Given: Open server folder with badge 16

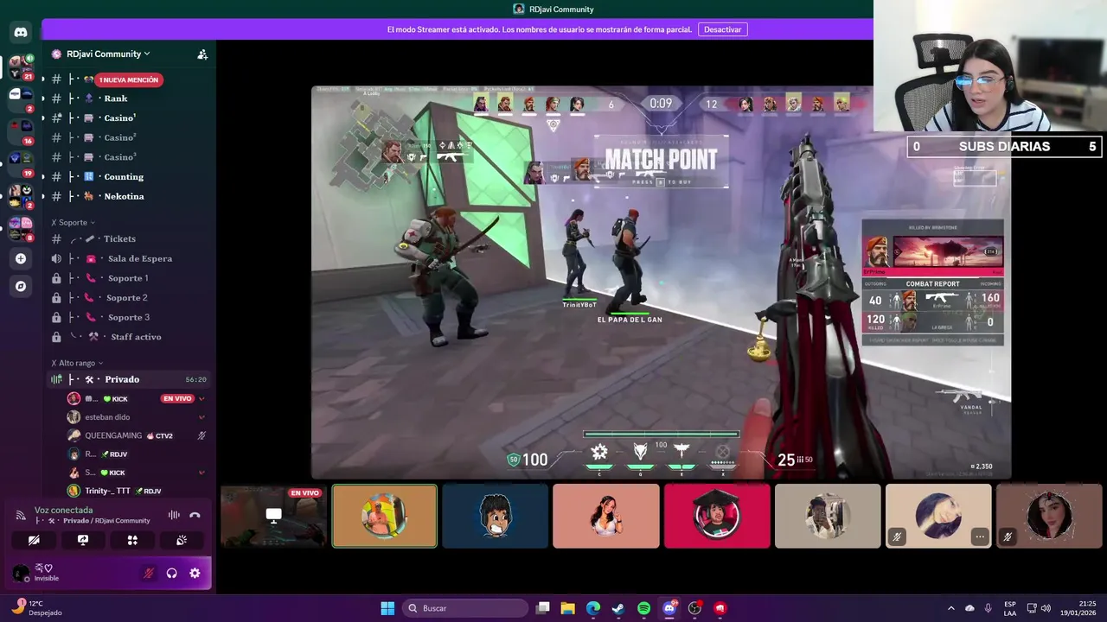Looking at the screenshot, I should coord(21,131).
